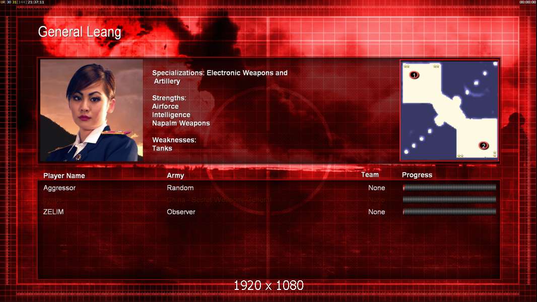Click the None team value for ZELIM
This screenshot has height=302, width=537.
tap(376, 212)
